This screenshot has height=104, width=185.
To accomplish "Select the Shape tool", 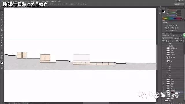I will point(2,53).
